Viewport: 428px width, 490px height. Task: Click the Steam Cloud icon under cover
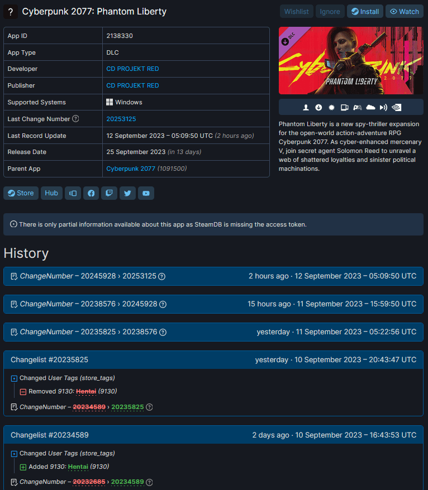click(370, 108)
